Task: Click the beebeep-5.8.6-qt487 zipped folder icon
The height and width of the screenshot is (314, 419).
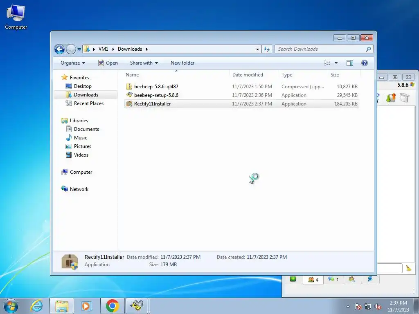Action: pos(129,87)
